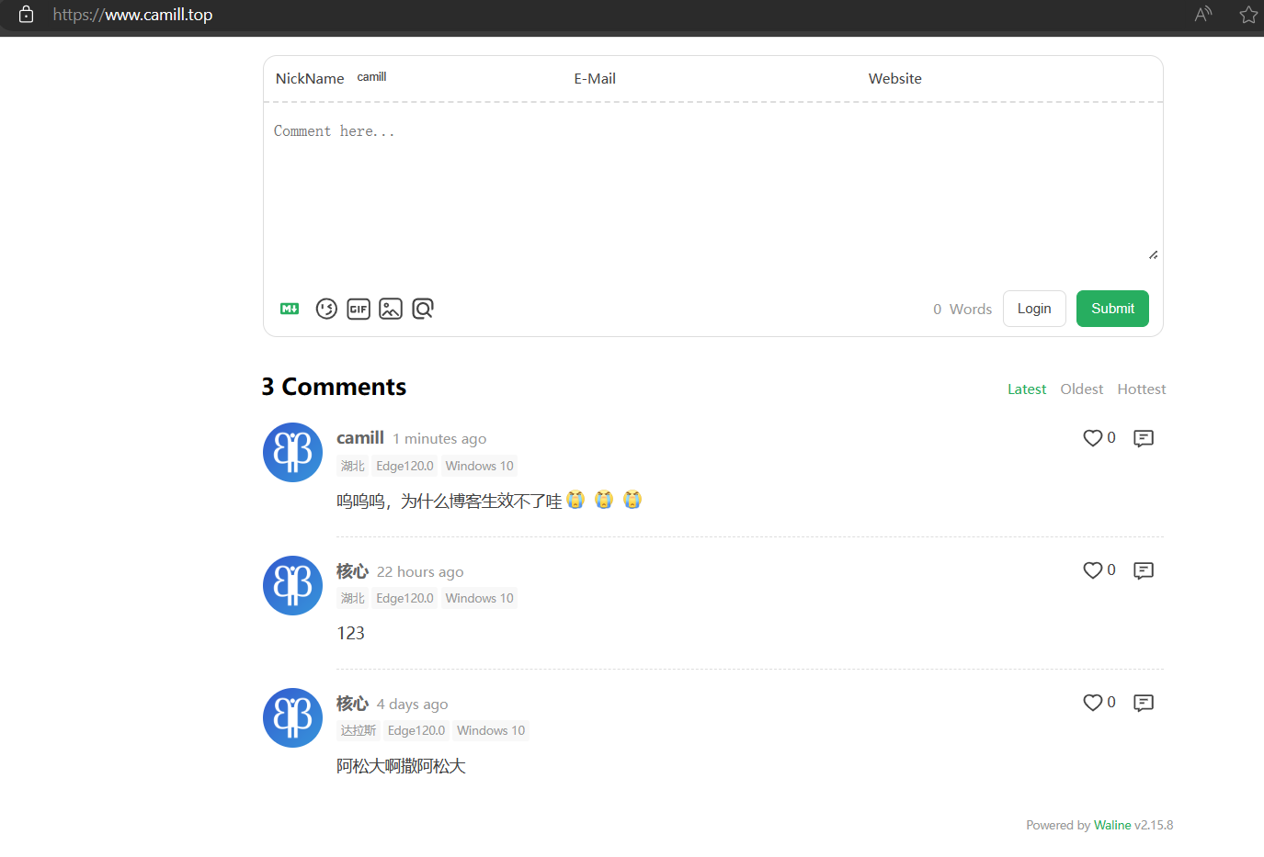
Task: Open the Waline link in footer
Action: [1112, 825]
